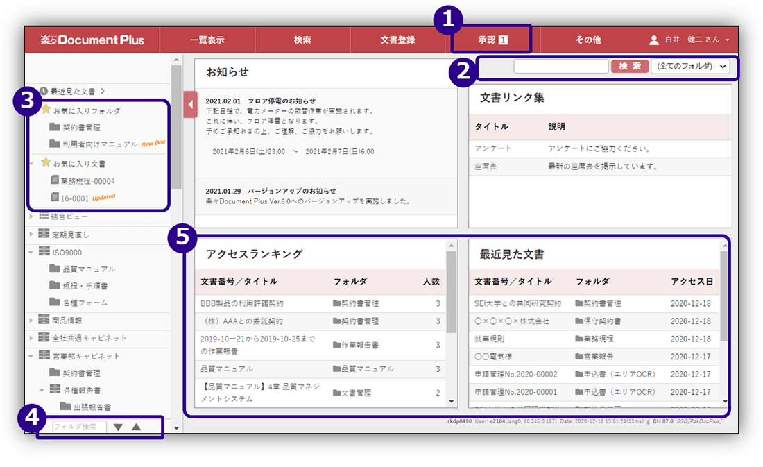Viewport: 763px width, 467px height.
Task: Click the アクセスランキング scrollbar thumb
Action: (451, 292)
